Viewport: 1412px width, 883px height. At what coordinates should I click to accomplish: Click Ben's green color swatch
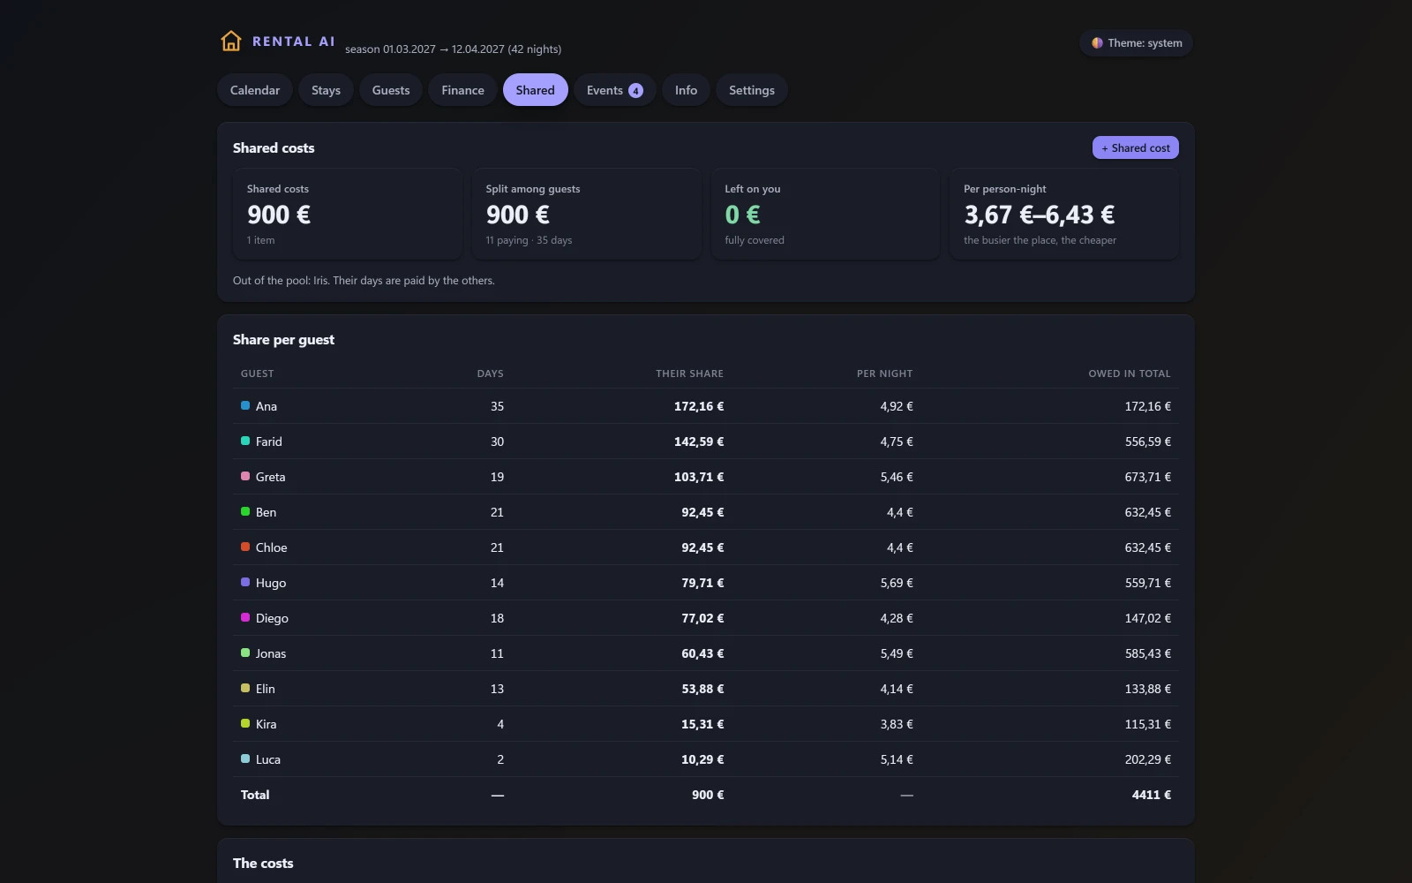click(245, 511)
